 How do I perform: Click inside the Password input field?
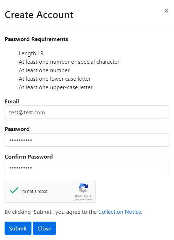[x=87, y=140]
